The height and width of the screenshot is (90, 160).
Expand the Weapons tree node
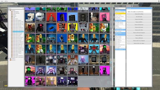pyautogui.click(x=9, y=58)
